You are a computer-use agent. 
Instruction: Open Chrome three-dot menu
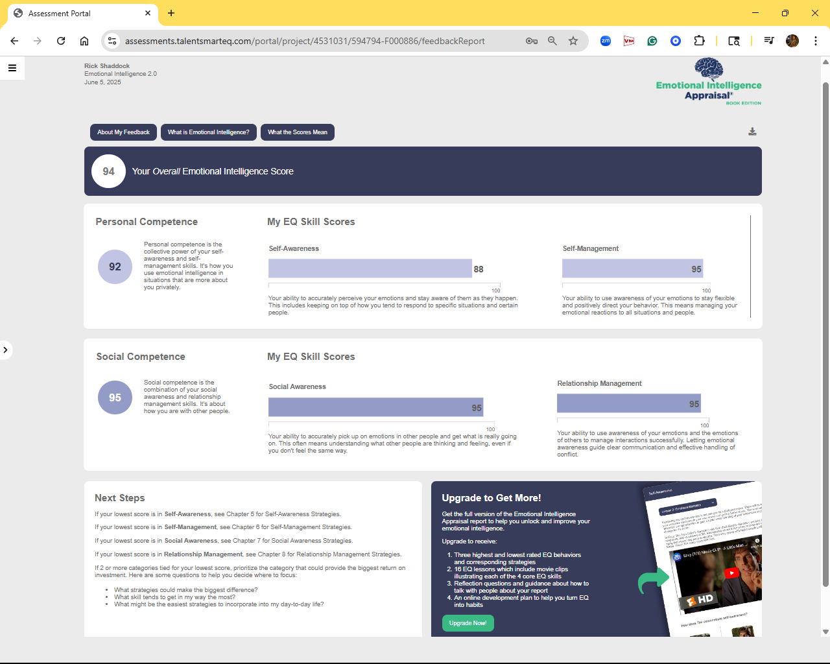(x=816, y=41)
